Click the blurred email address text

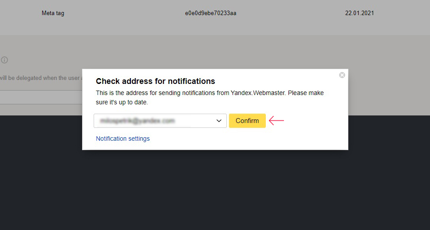tap(138, 121)
